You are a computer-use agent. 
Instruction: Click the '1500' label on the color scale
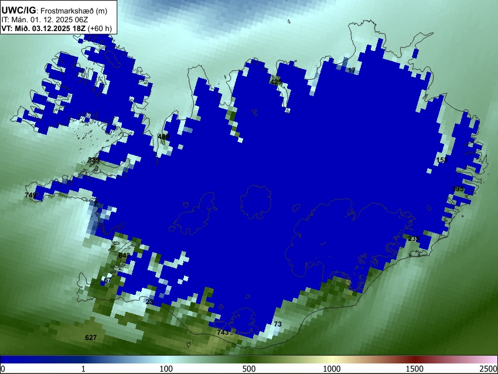(x=415, y=369)
